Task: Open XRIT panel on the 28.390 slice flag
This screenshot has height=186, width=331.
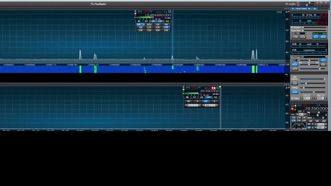Action: click(208, 97)
